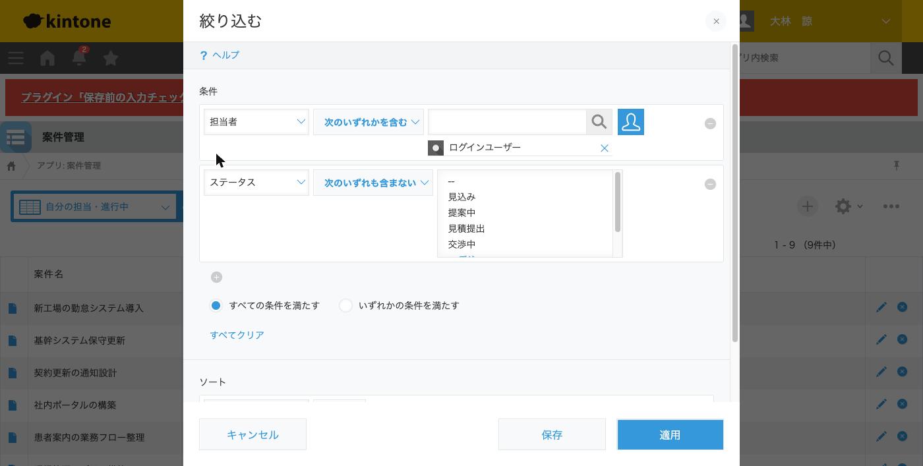Open the favorites star icon

111,58
